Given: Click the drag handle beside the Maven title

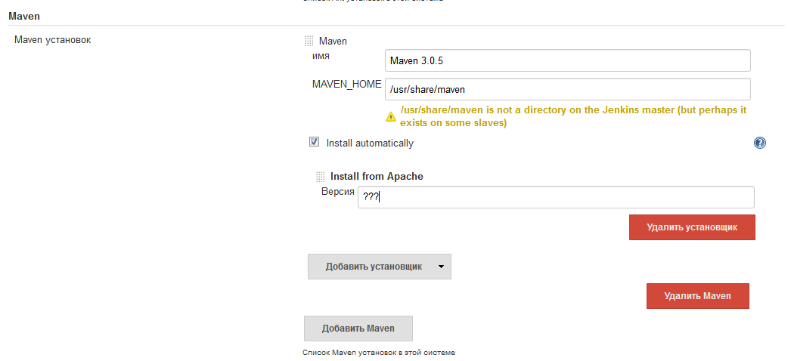Looking at the screenshot, I should [x=309, y=42].
